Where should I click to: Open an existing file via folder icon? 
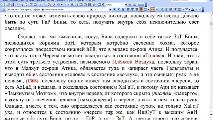pyautogui.click(x=8, y=5)
